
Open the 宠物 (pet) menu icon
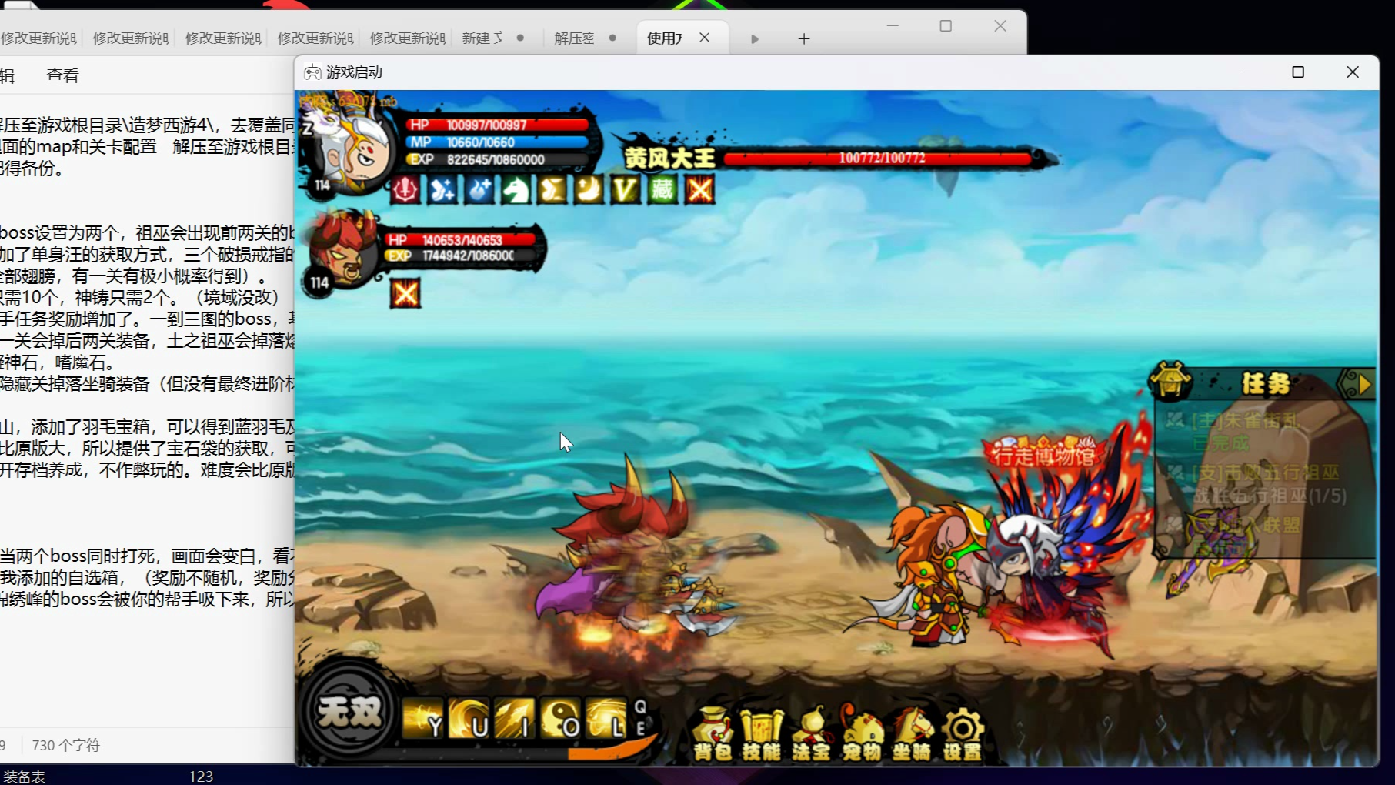tap(861, 734)
